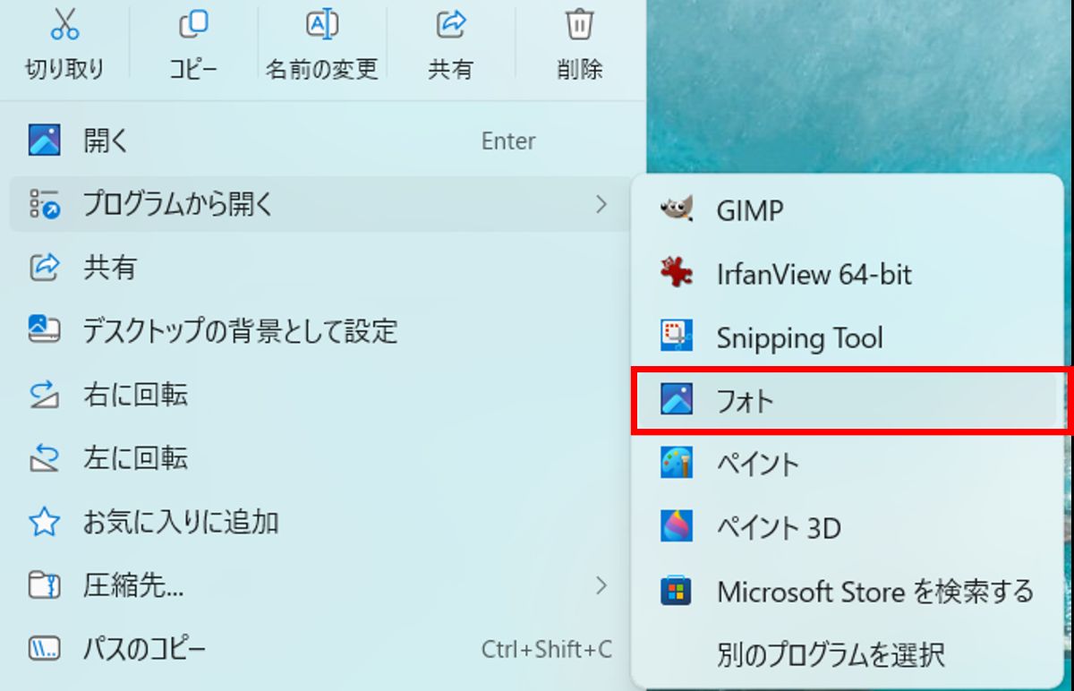Viewport: 1074px width, 691px height.
Task: Click the trash delete (削除) icon
Action: click(x=579, y=25)
